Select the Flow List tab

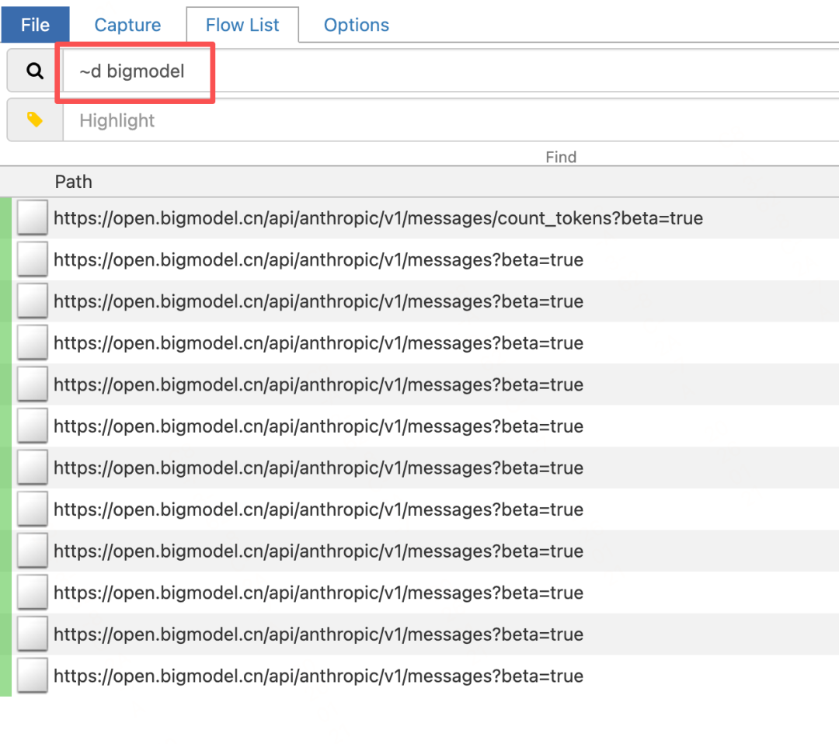[x=242, y=25]
